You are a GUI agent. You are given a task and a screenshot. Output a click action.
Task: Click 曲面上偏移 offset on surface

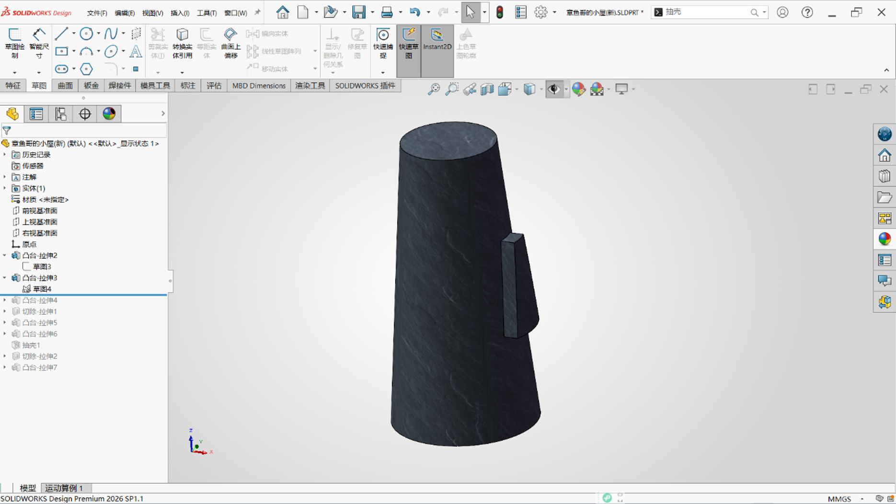[x=230, y=43]
